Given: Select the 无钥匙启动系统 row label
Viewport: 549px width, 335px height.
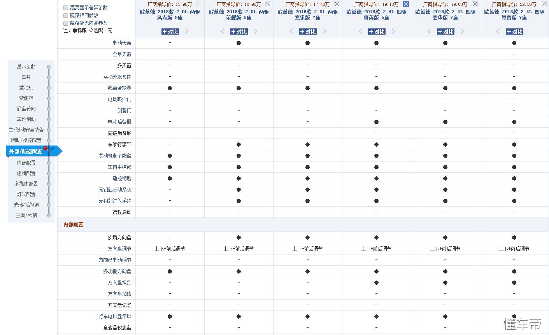Looking at the screenshot, I should (x=115, y=189).
